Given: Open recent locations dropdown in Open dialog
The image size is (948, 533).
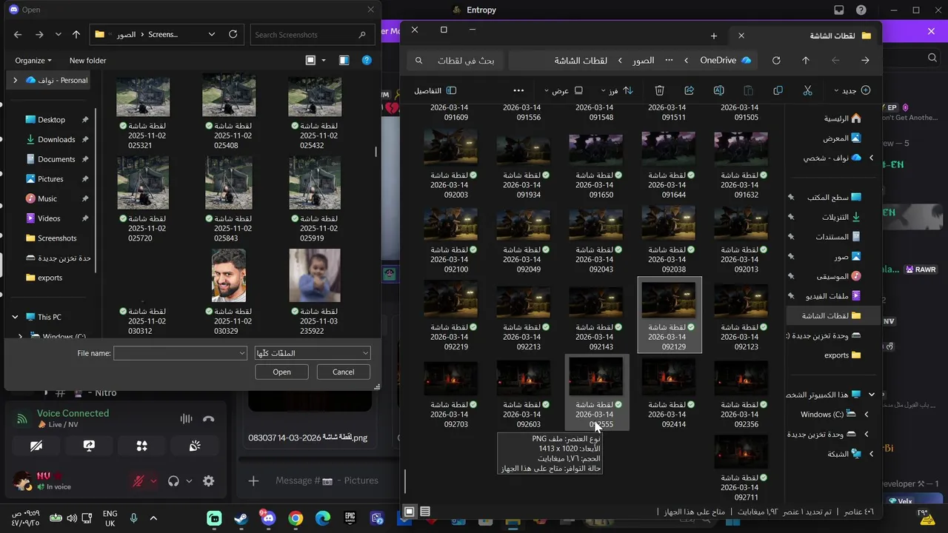Looking at the screenshot, I should point(58,35).
